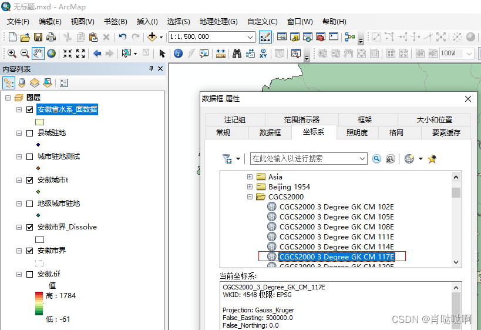Screen dimensions: 481x330
Task: Uncheck the 安徽城市t layer
Action: 30,181
